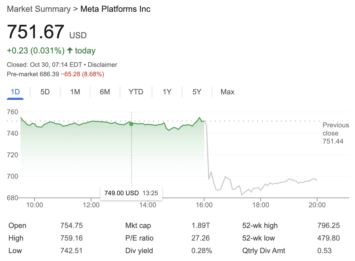View the 6M performance chart
The width and height of the screenshot is (355, 261).
point(105,92)
